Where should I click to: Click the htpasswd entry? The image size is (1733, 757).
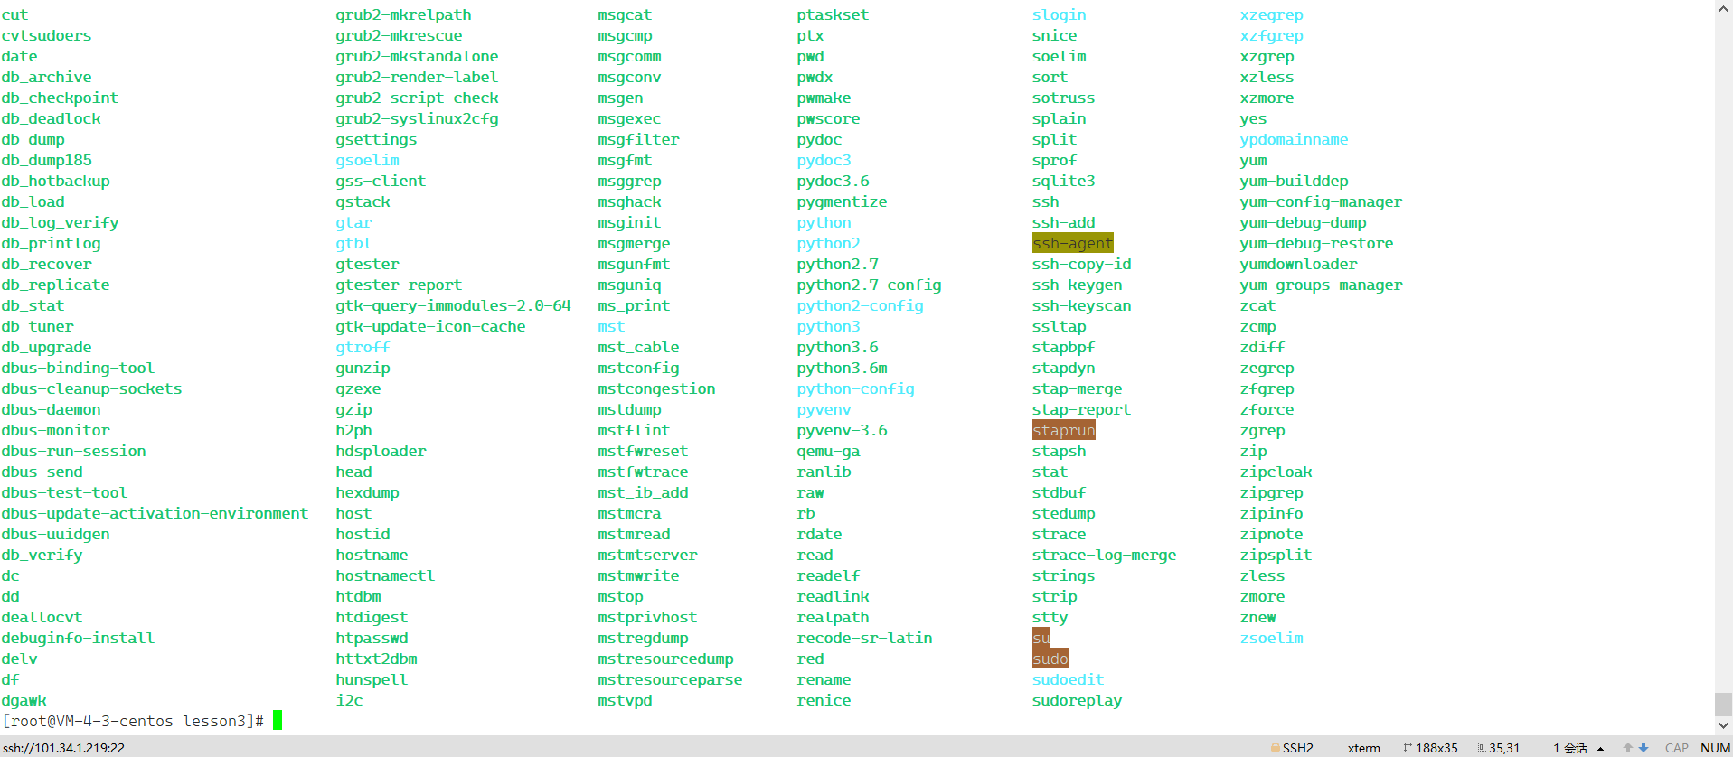point(372,638)
